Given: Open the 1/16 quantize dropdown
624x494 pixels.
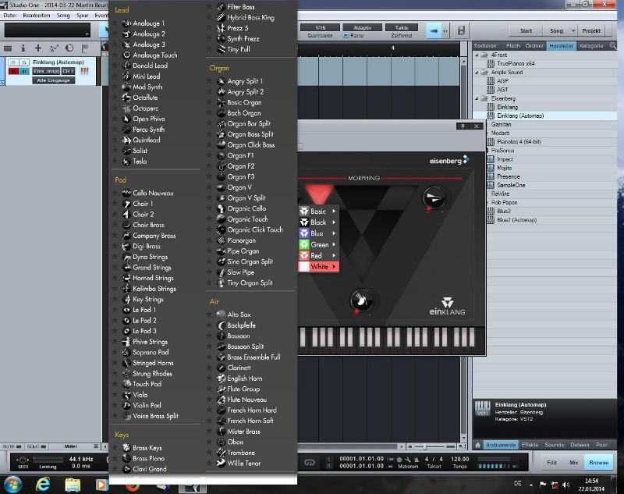Looking at the screenshot, I should pos(320,27).
